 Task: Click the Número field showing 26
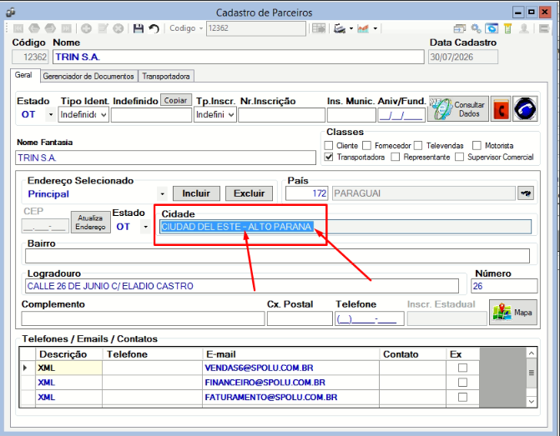[x=504, y=286]
